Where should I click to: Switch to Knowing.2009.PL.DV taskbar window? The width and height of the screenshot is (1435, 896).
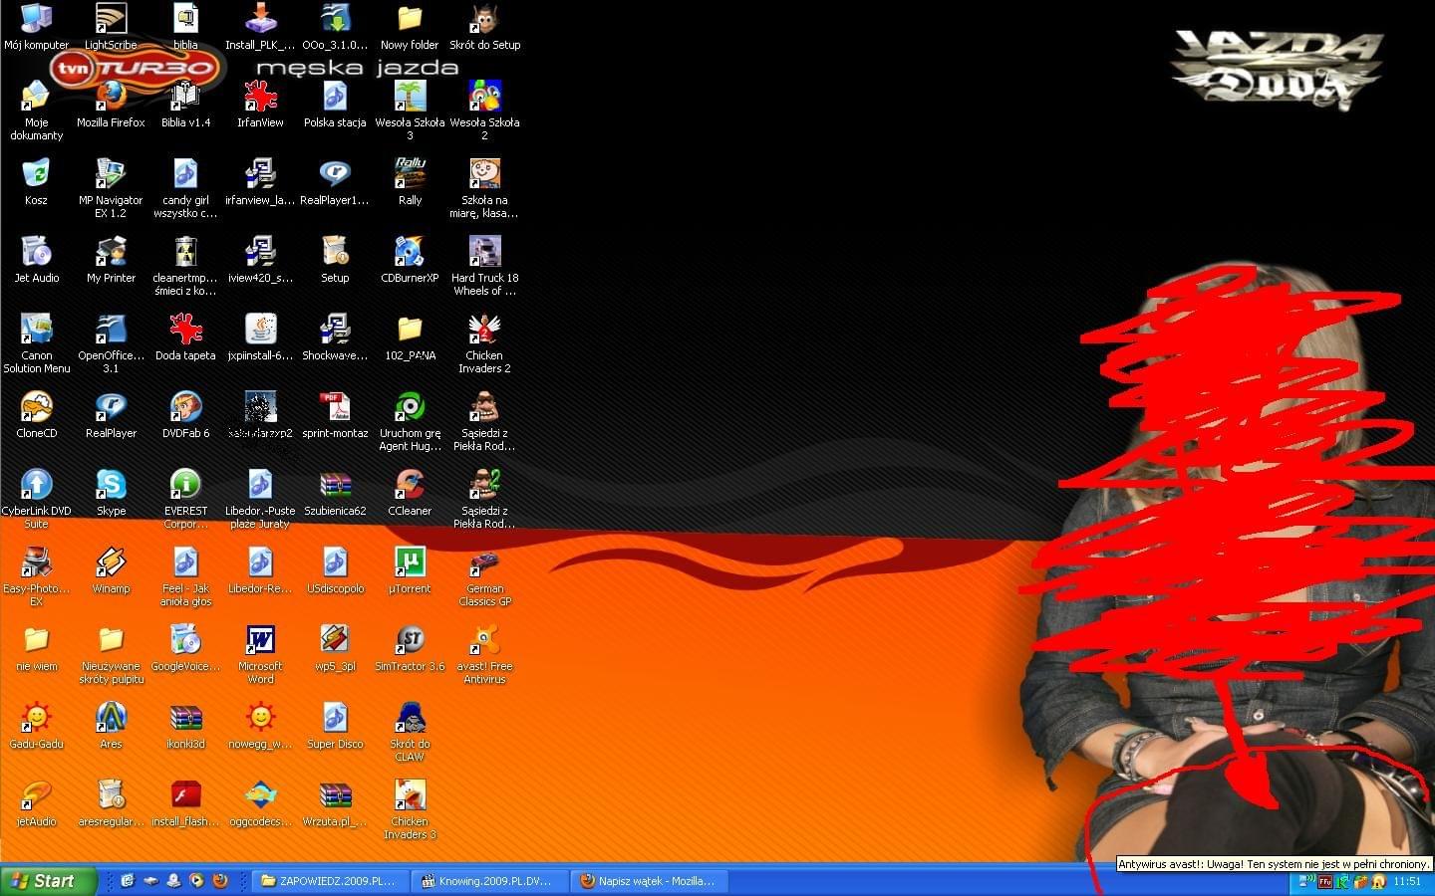pyautogui.click(x=488, y=881)
